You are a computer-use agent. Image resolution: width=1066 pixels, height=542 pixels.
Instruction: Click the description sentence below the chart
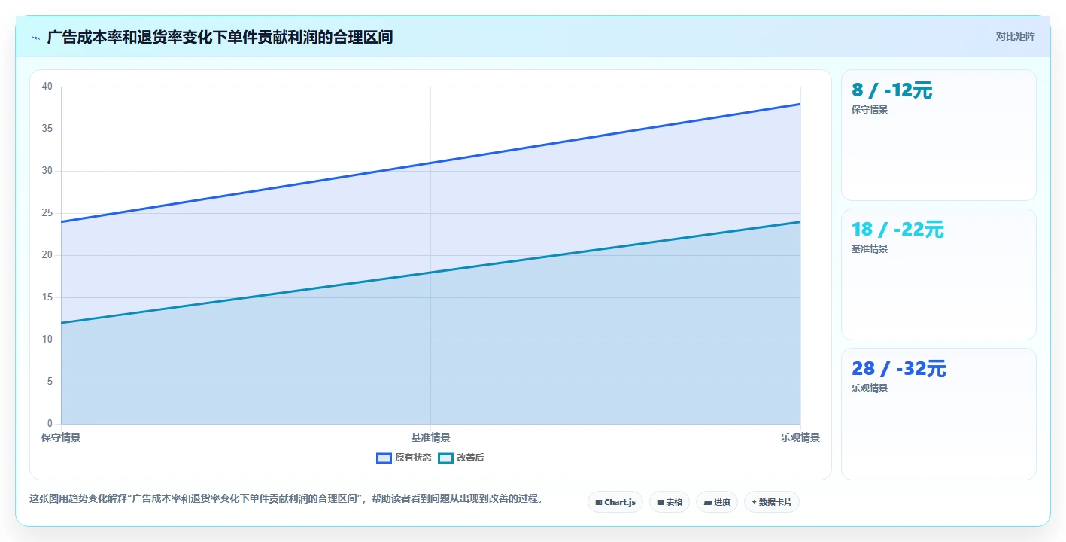tap(286, 498)
